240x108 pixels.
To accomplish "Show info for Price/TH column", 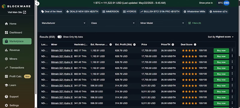I will point(173,44).
